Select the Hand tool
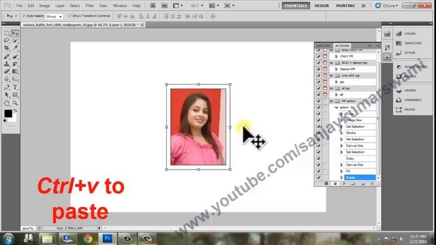Viewport: 436px width, 245px height. click(7, 103)
